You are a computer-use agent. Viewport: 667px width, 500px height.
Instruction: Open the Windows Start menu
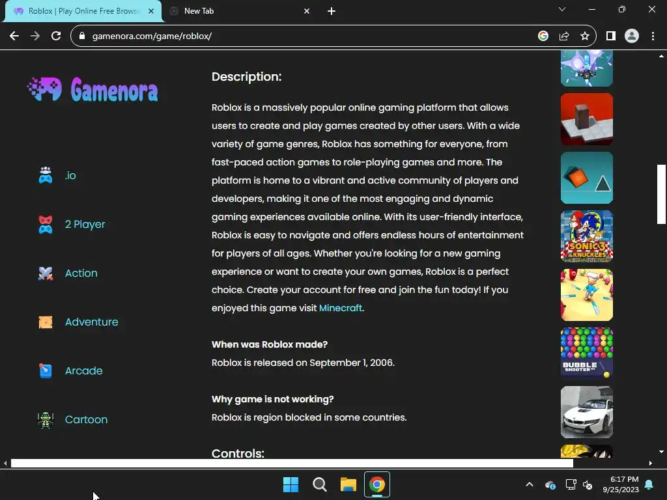tap(291, 484)
